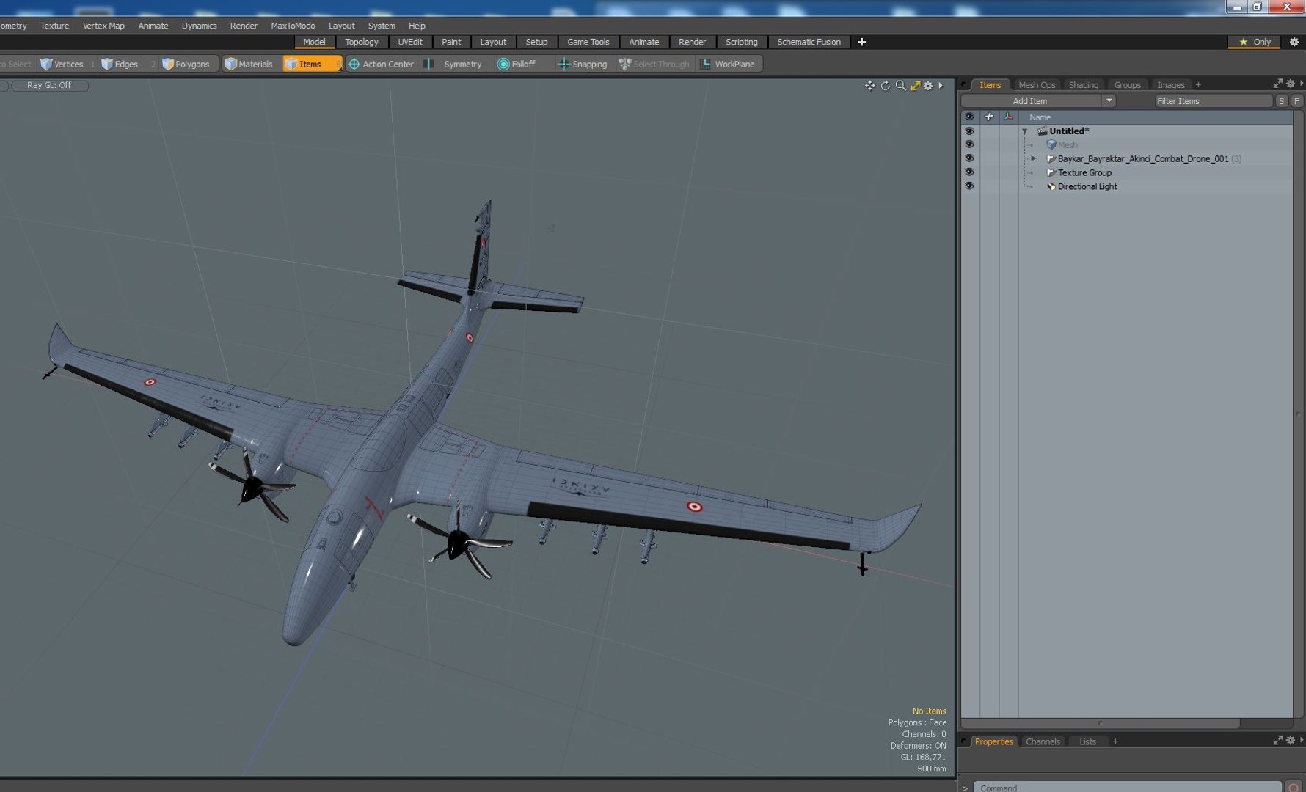
Task: Switch to Edges selection mode
Action: (120, 64)
